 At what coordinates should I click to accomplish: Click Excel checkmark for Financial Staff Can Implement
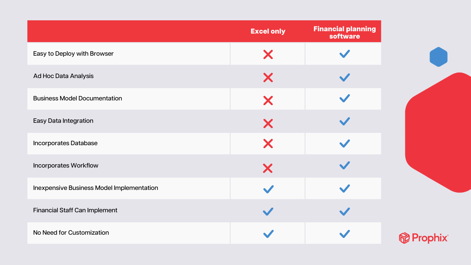point(268,211)
